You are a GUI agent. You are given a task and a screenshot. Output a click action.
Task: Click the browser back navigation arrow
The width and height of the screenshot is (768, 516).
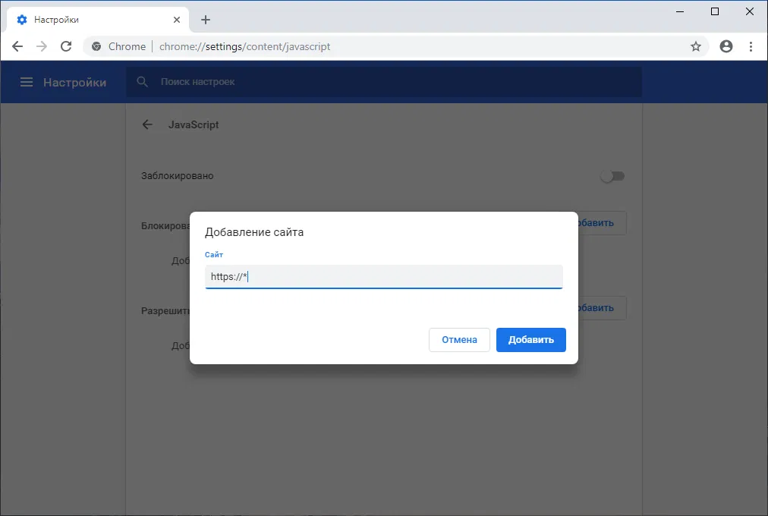pos(17,46)
